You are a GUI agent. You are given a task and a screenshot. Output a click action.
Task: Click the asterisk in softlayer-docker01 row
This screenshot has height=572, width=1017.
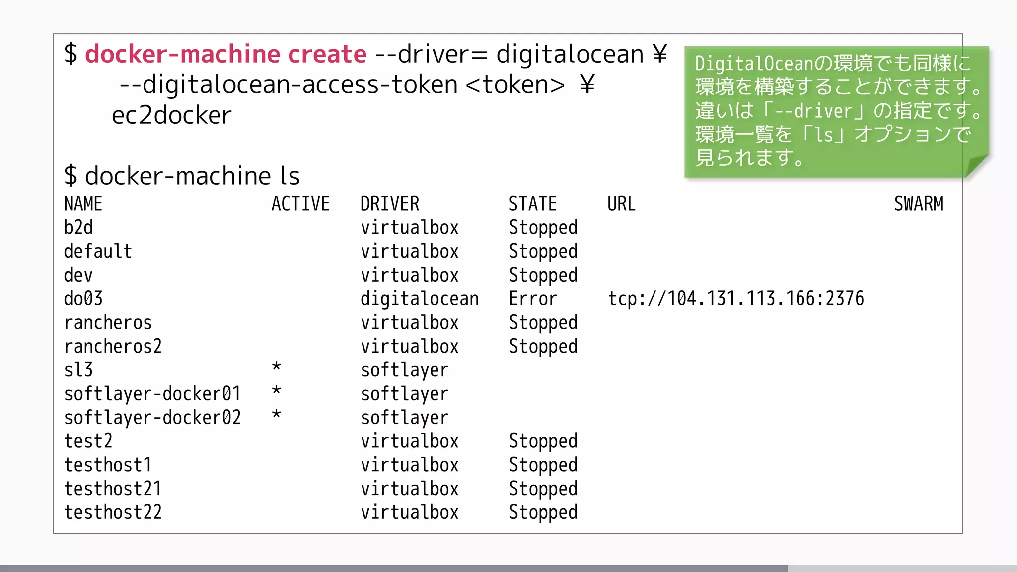[x=277, y=391]
